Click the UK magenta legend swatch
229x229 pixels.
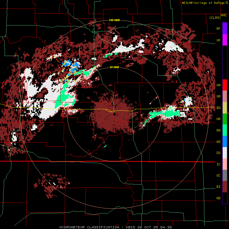(225, 40)
